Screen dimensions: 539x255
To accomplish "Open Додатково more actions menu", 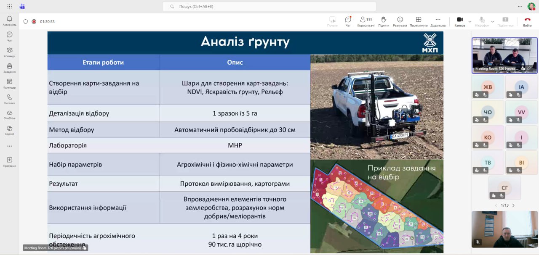I will tap(438, 21).
